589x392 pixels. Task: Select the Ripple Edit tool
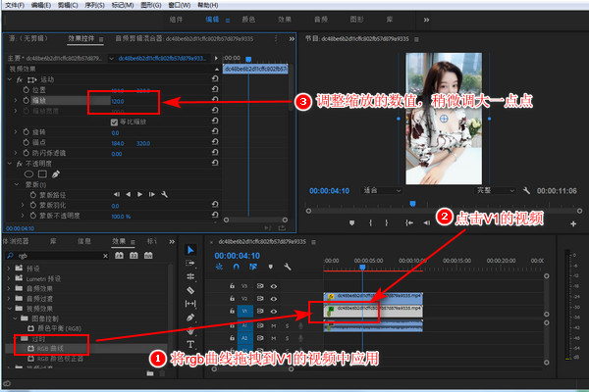[190, 276]
